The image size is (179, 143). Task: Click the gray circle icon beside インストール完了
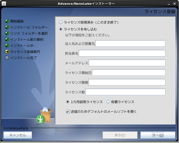pyautogui.click(x=7, y=58)
